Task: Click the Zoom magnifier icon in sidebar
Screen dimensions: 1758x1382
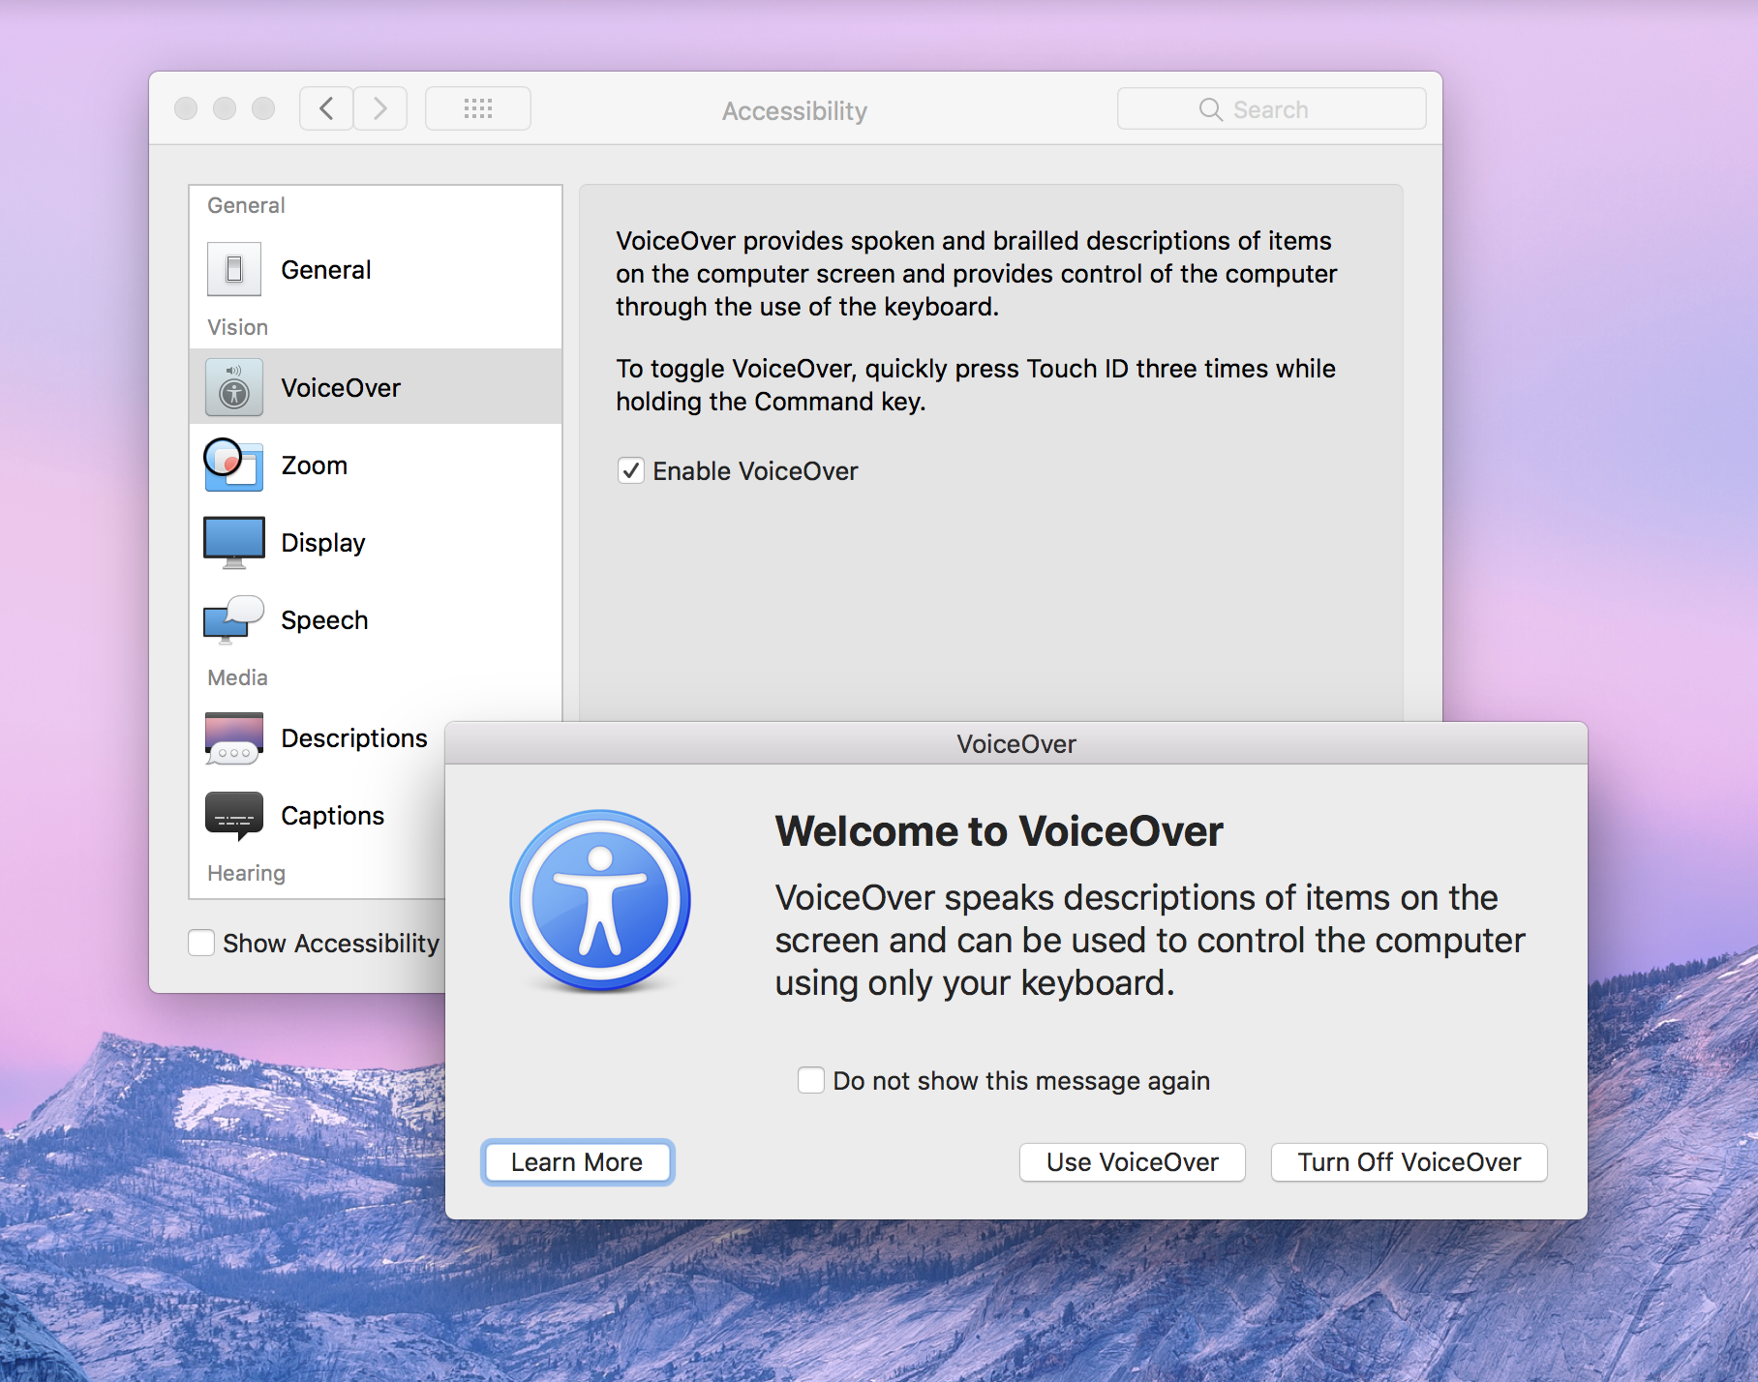Action: point(233,465)
